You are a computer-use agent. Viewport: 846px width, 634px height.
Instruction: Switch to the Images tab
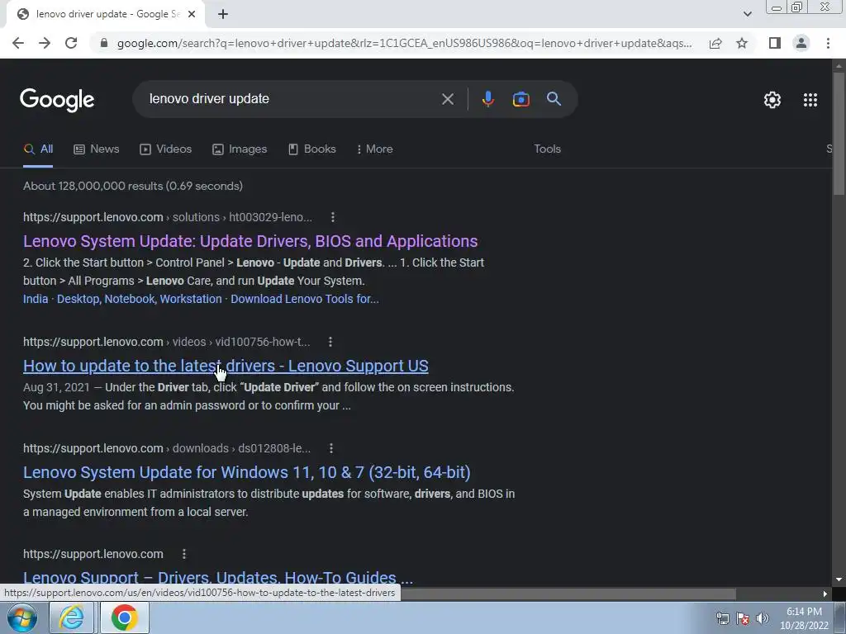click(240, 149)
